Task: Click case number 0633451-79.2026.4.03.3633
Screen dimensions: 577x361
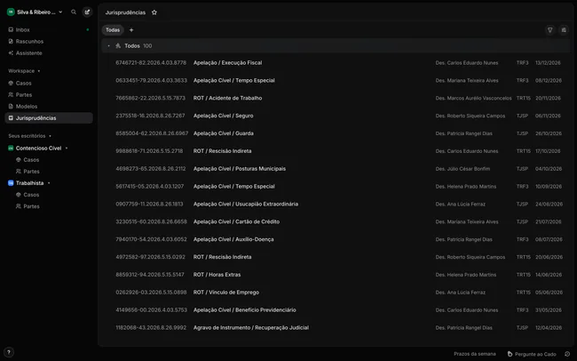Action: tap(151, 80)
